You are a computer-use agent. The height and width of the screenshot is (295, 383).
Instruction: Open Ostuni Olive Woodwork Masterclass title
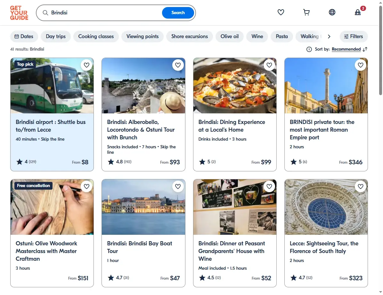(x=46, y=251)
